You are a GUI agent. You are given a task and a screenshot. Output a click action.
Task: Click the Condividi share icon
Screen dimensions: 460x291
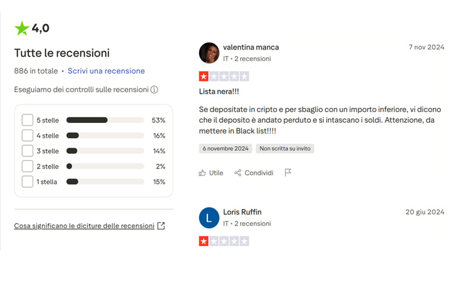[x=238, y=173]
